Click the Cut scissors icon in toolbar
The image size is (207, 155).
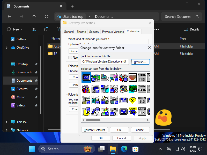click(x=34, y=29)
